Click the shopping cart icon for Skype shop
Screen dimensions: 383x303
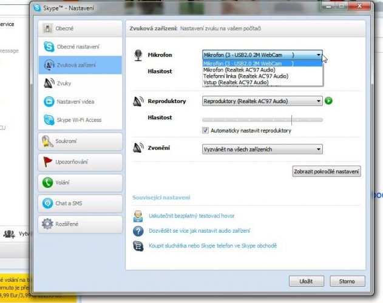click(x=138, y=246)
